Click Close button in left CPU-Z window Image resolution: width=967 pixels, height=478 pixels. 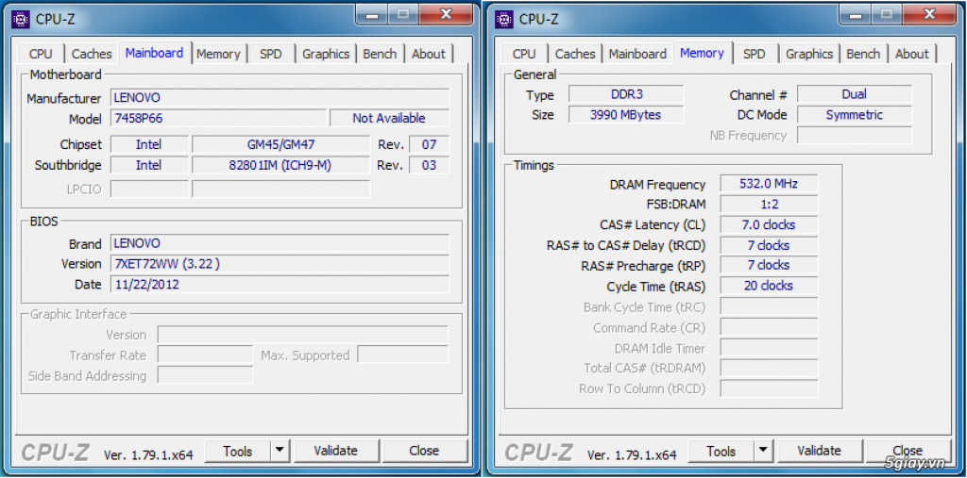click(424, 451)
